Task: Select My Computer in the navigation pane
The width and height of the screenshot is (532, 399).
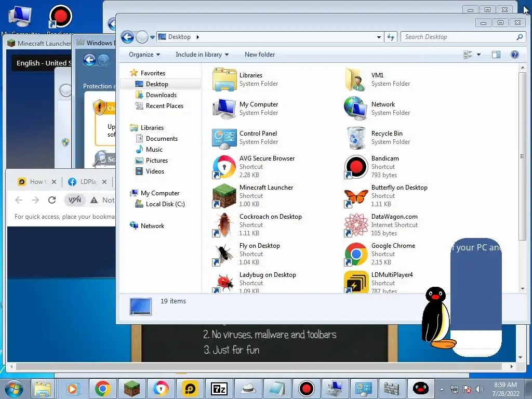Action: pos(160,193)
